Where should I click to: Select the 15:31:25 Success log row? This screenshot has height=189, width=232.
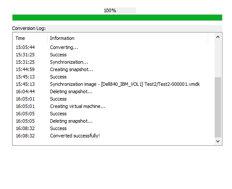[x=114, y=55]
